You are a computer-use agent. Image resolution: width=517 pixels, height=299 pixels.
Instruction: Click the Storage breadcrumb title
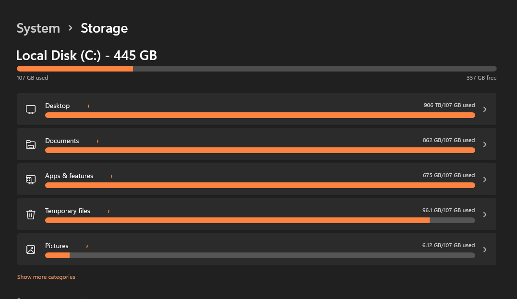[x=104, y=28]
